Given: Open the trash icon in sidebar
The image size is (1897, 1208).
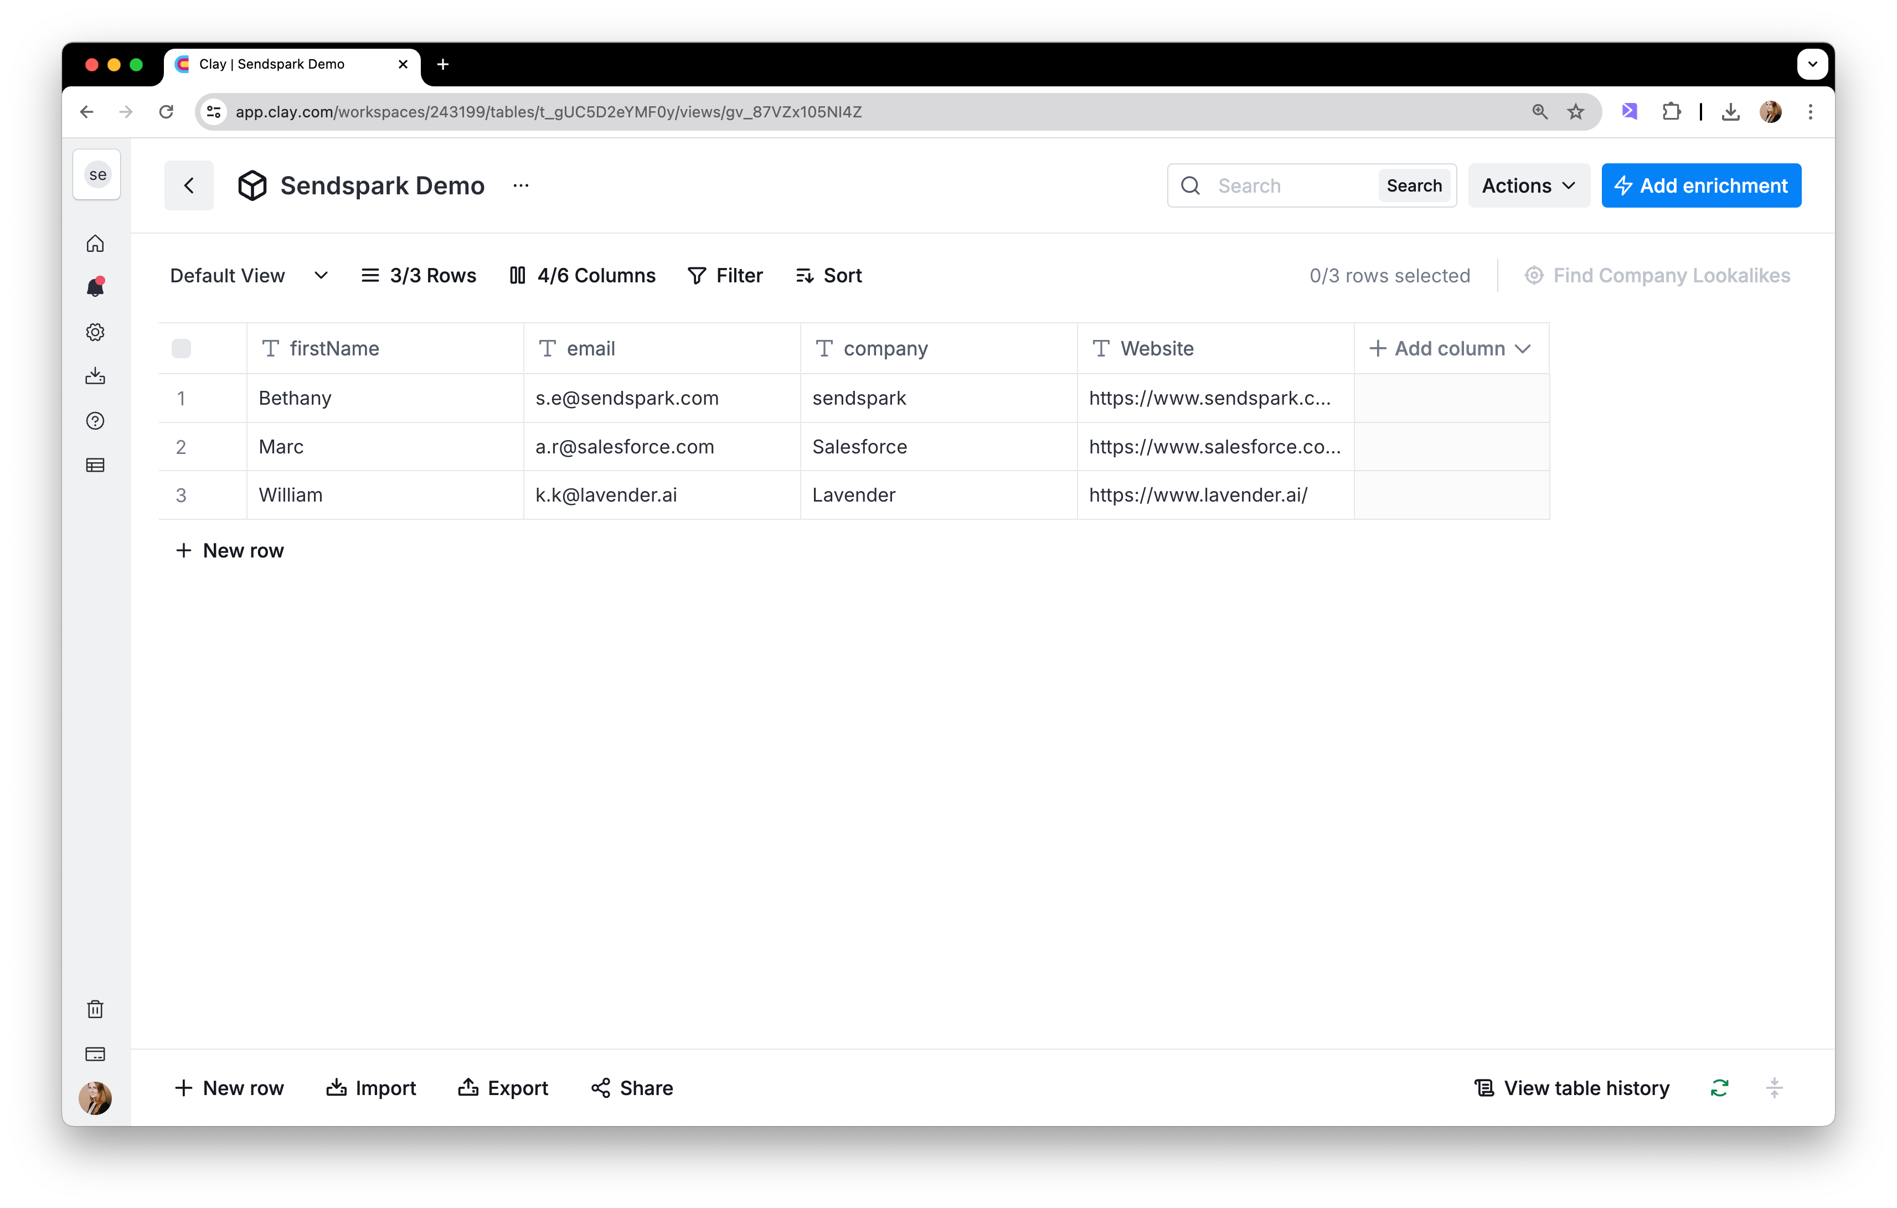Looking at the screenshot, I should click(95, 1009).
